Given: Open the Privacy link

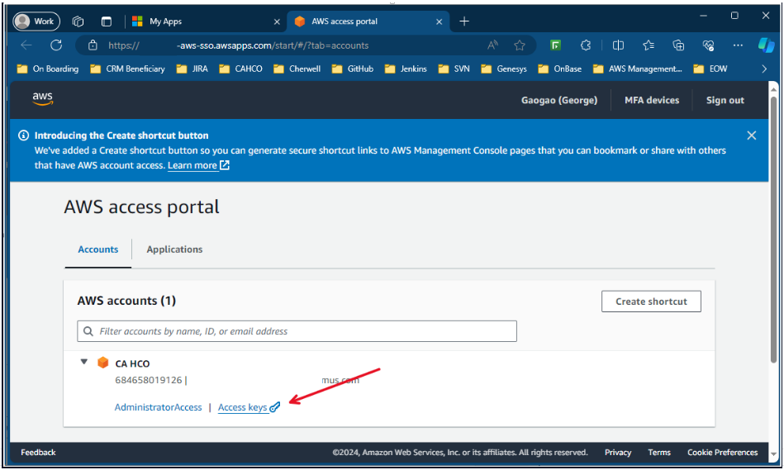Looking at the screenshot, I should 618,453.
